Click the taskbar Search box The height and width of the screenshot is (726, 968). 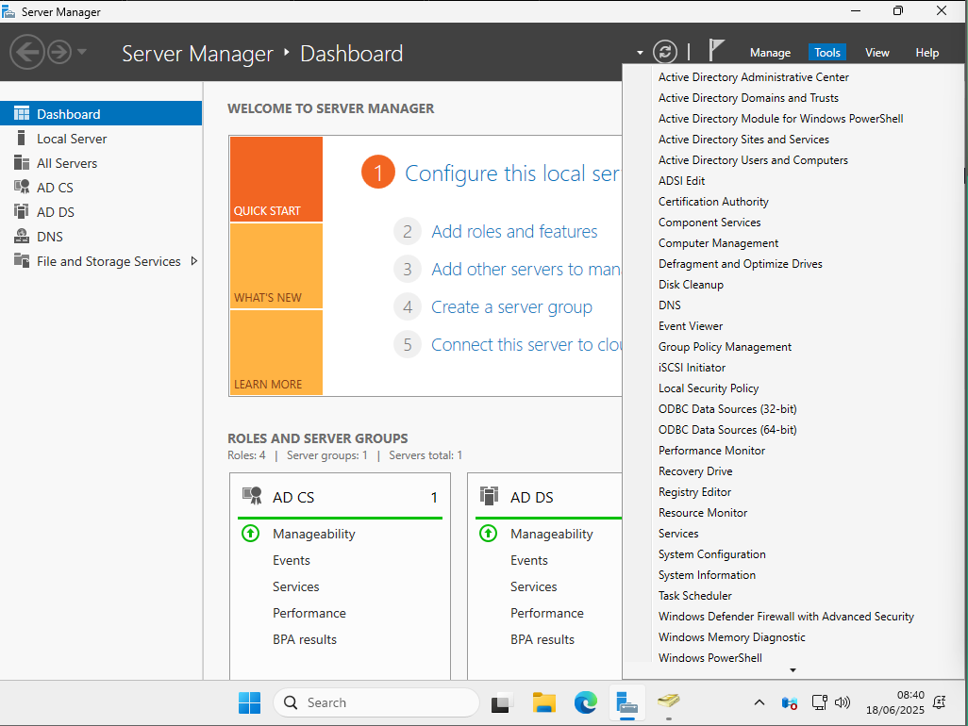tap(376, 702)
